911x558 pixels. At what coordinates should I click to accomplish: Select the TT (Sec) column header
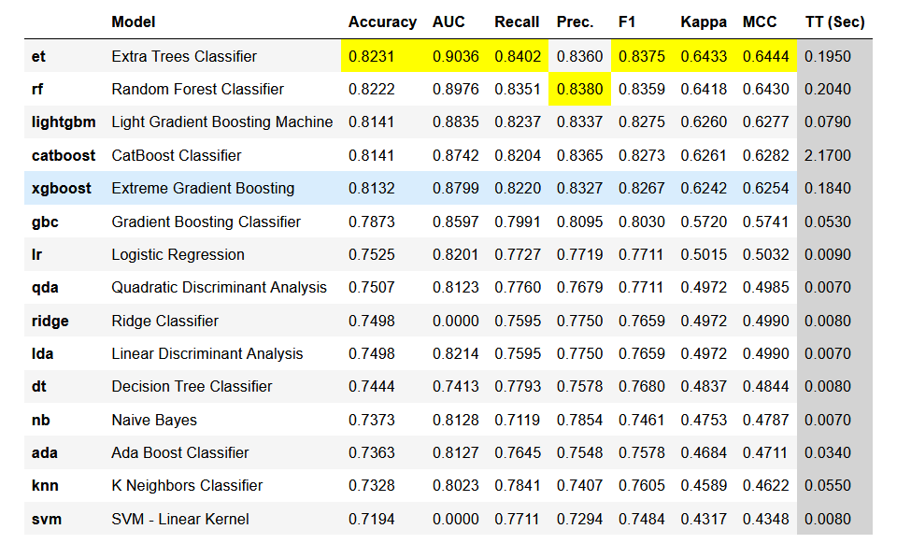[834, 21]
